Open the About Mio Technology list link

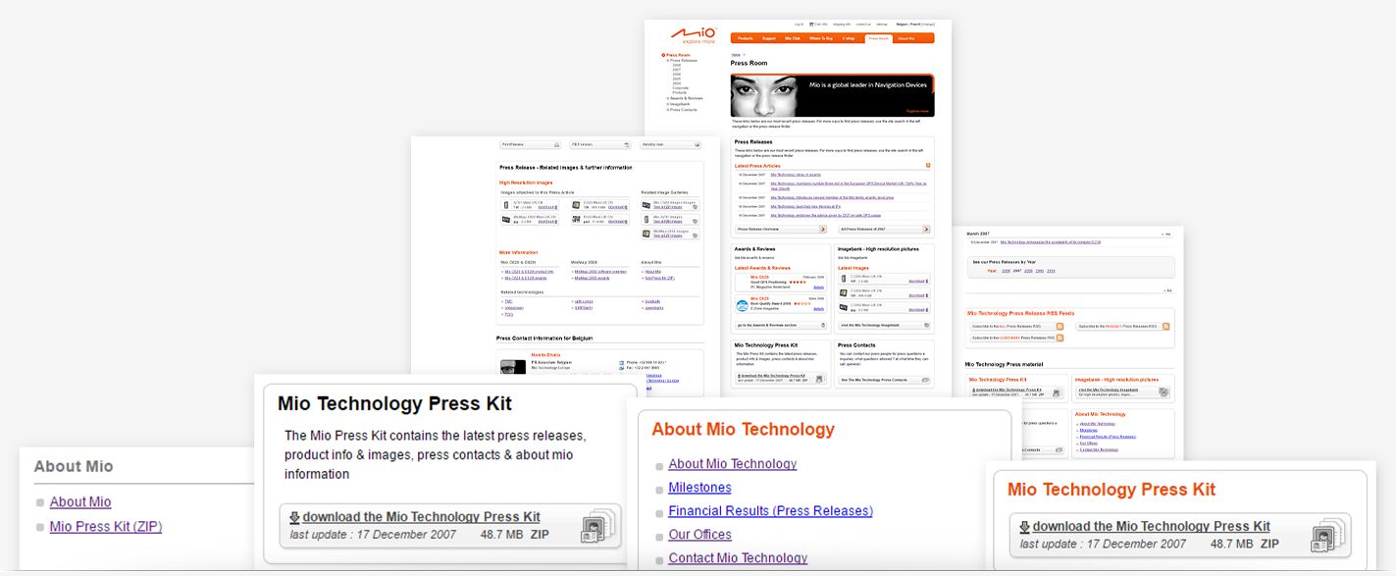click(x=733, y=463)
